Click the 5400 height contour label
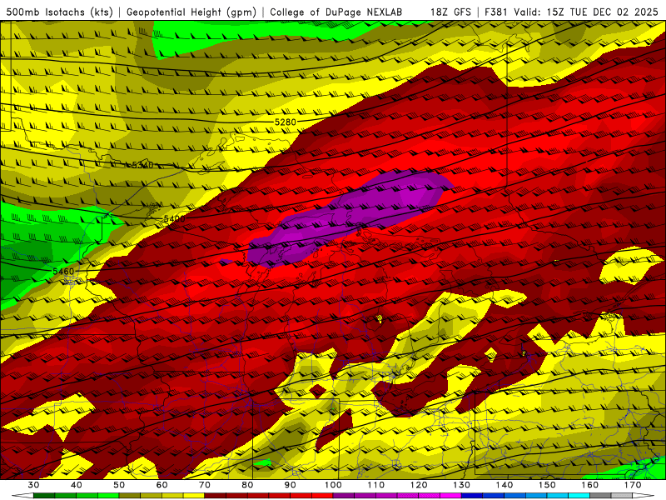The image size is (666, 500). pyautogui.click(x=174, y=218)
